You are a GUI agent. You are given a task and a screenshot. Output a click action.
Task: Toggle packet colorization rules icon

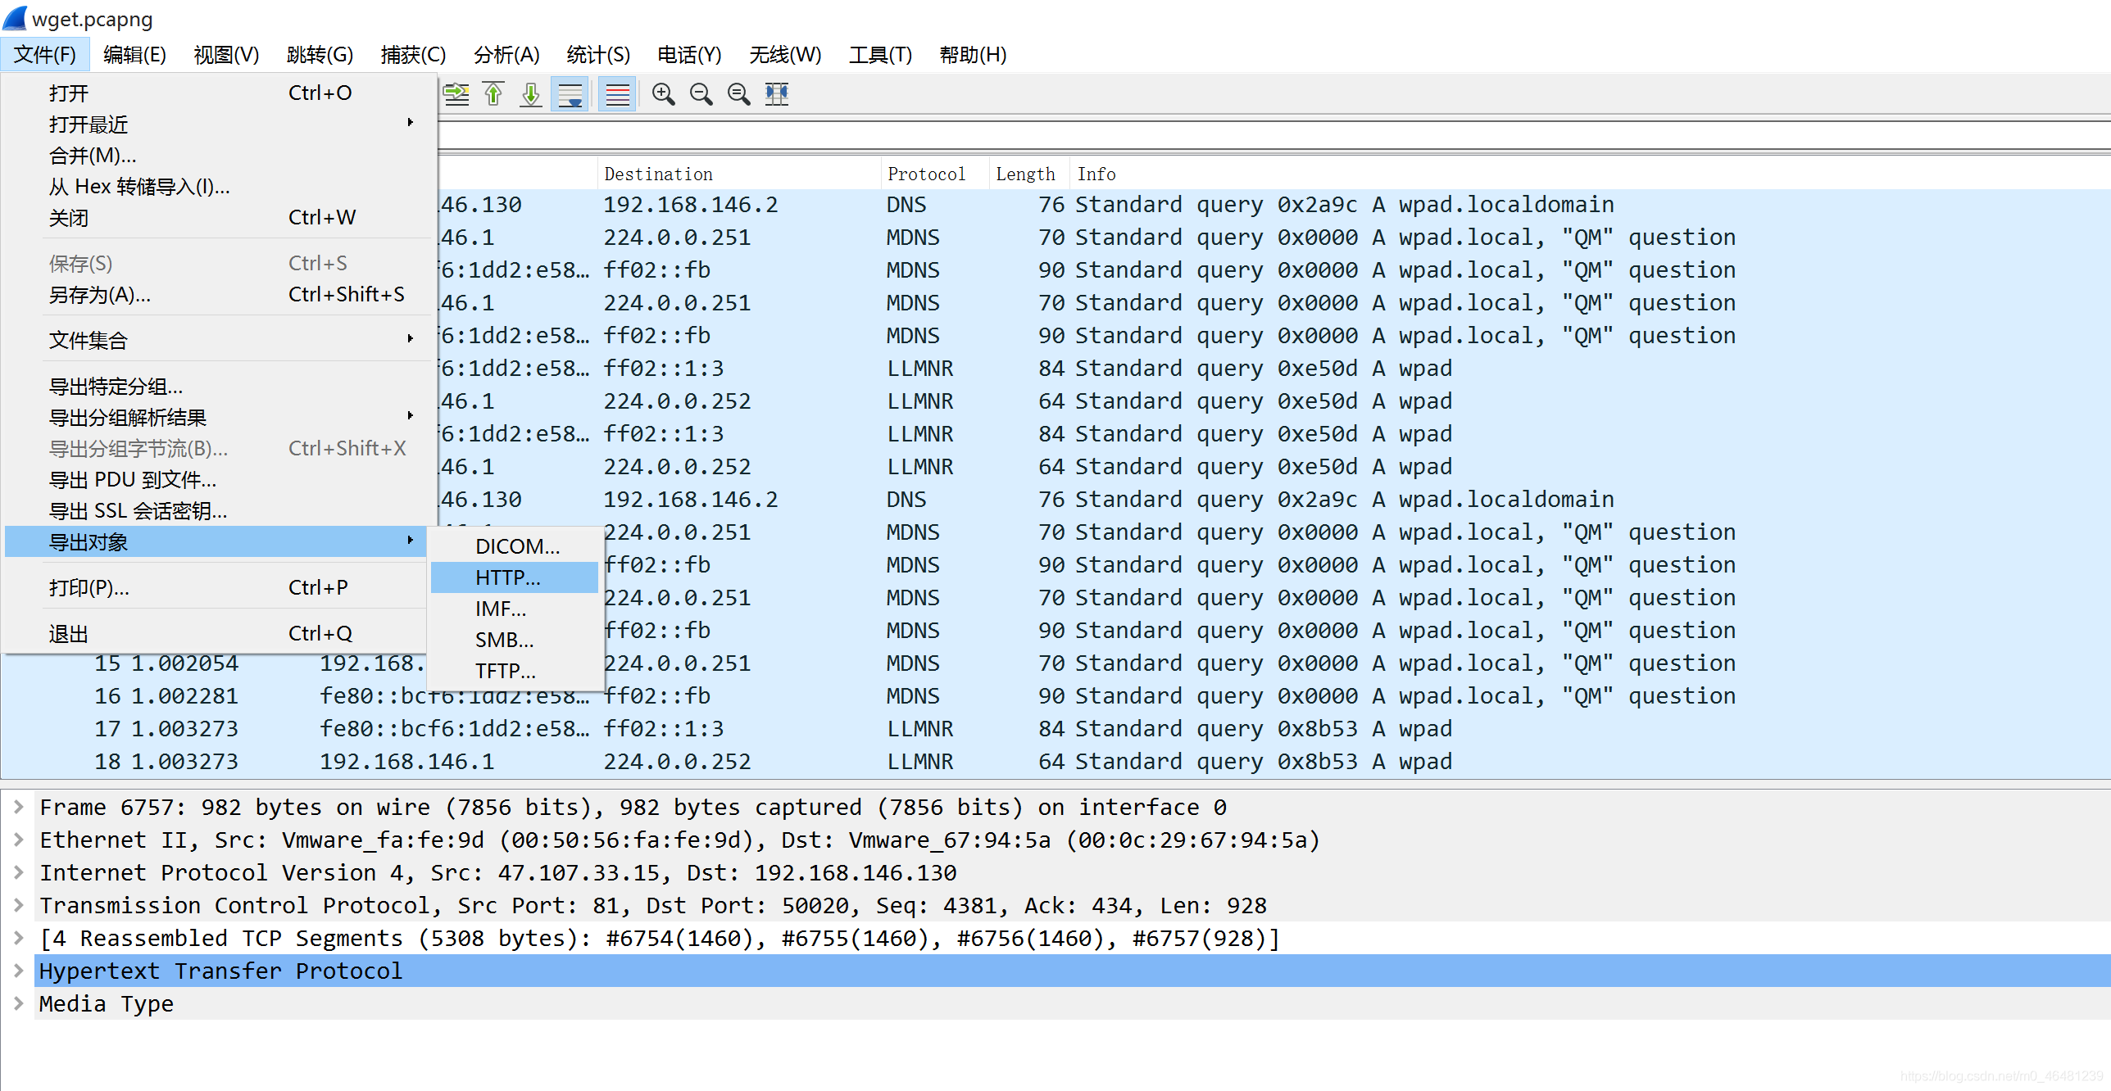[617, 94]
